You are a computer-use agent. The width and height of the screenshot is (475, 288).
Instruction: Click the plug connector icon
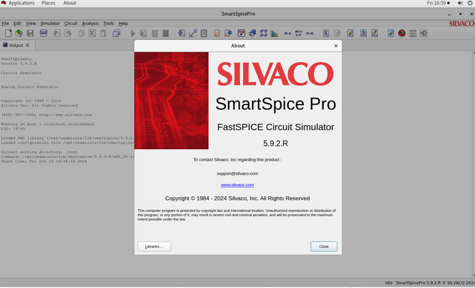[x=424, y=34]
